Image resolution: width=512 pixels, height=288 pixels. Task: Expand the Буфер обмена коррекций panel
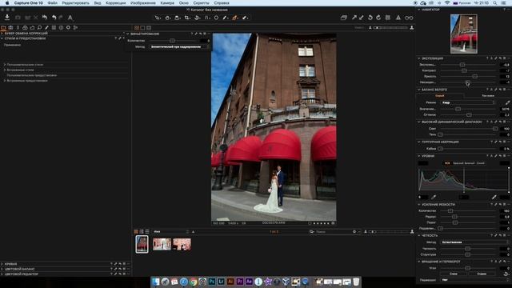click(x=2, y=34)
